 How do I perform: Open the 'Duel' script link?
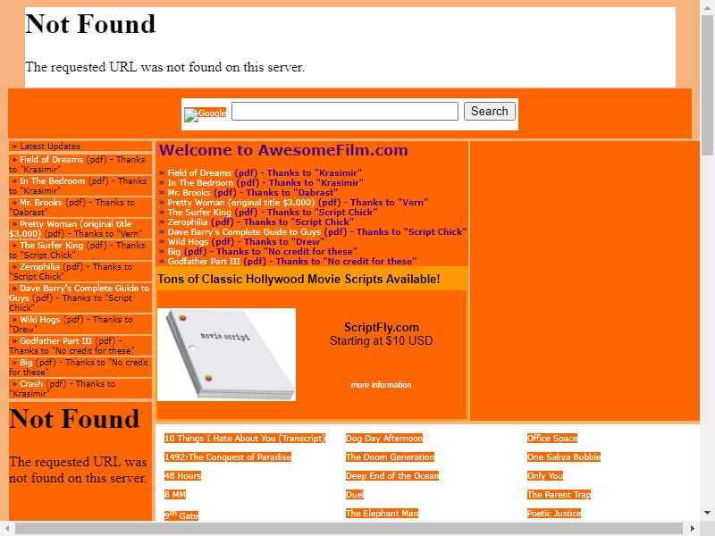point(354,494)
